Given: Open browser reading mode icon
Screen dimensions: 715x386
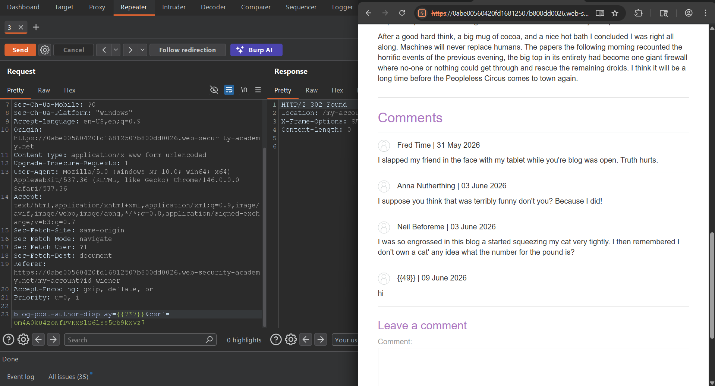Looking at the screenshot, I should click(600, 13).
